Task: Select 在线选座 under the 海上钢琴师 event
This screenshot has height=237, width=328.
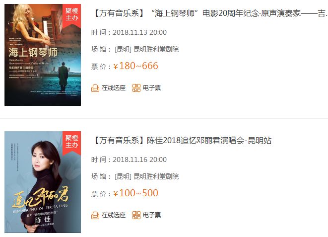Action: coord(114,88)
